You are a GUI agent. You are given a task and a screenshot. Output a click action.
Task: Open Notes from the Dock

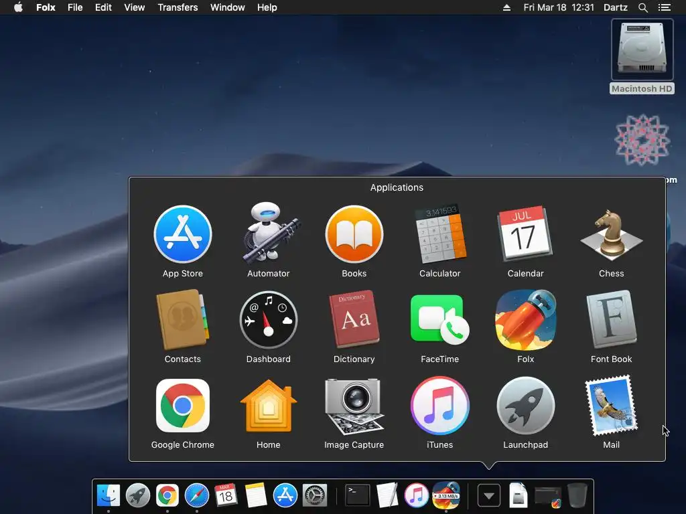coord(255,496)
